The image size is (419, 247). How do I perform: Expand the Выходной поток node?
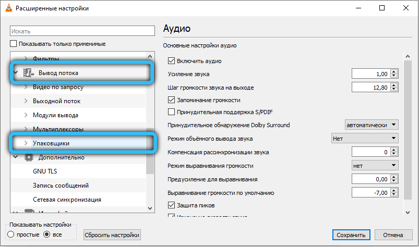pyautogui.click(x=26, y=101)
